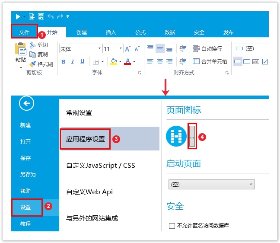Check the 不允许匿名访问数据库 checkbox

172,225
